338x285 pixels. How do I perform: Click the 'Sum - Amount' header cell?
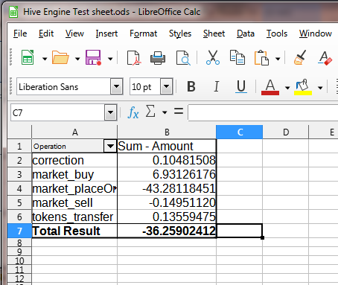167,146
